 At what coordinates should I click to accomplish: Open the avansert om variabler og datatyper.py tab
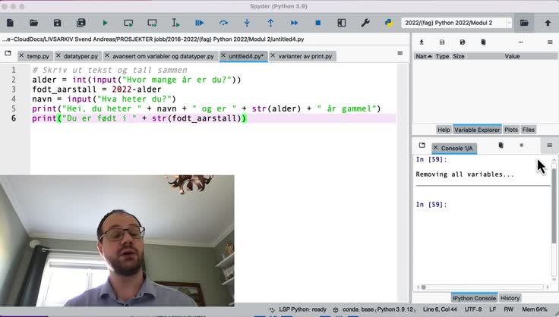tap(163, 56)
